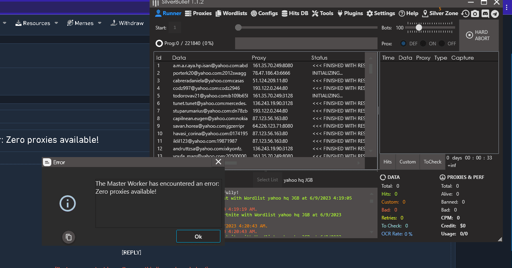Viewport: 512px width, 268px height.
Task: Select row with tunet.tunet@yahoo.com
Action: click(x=260, y=103)
